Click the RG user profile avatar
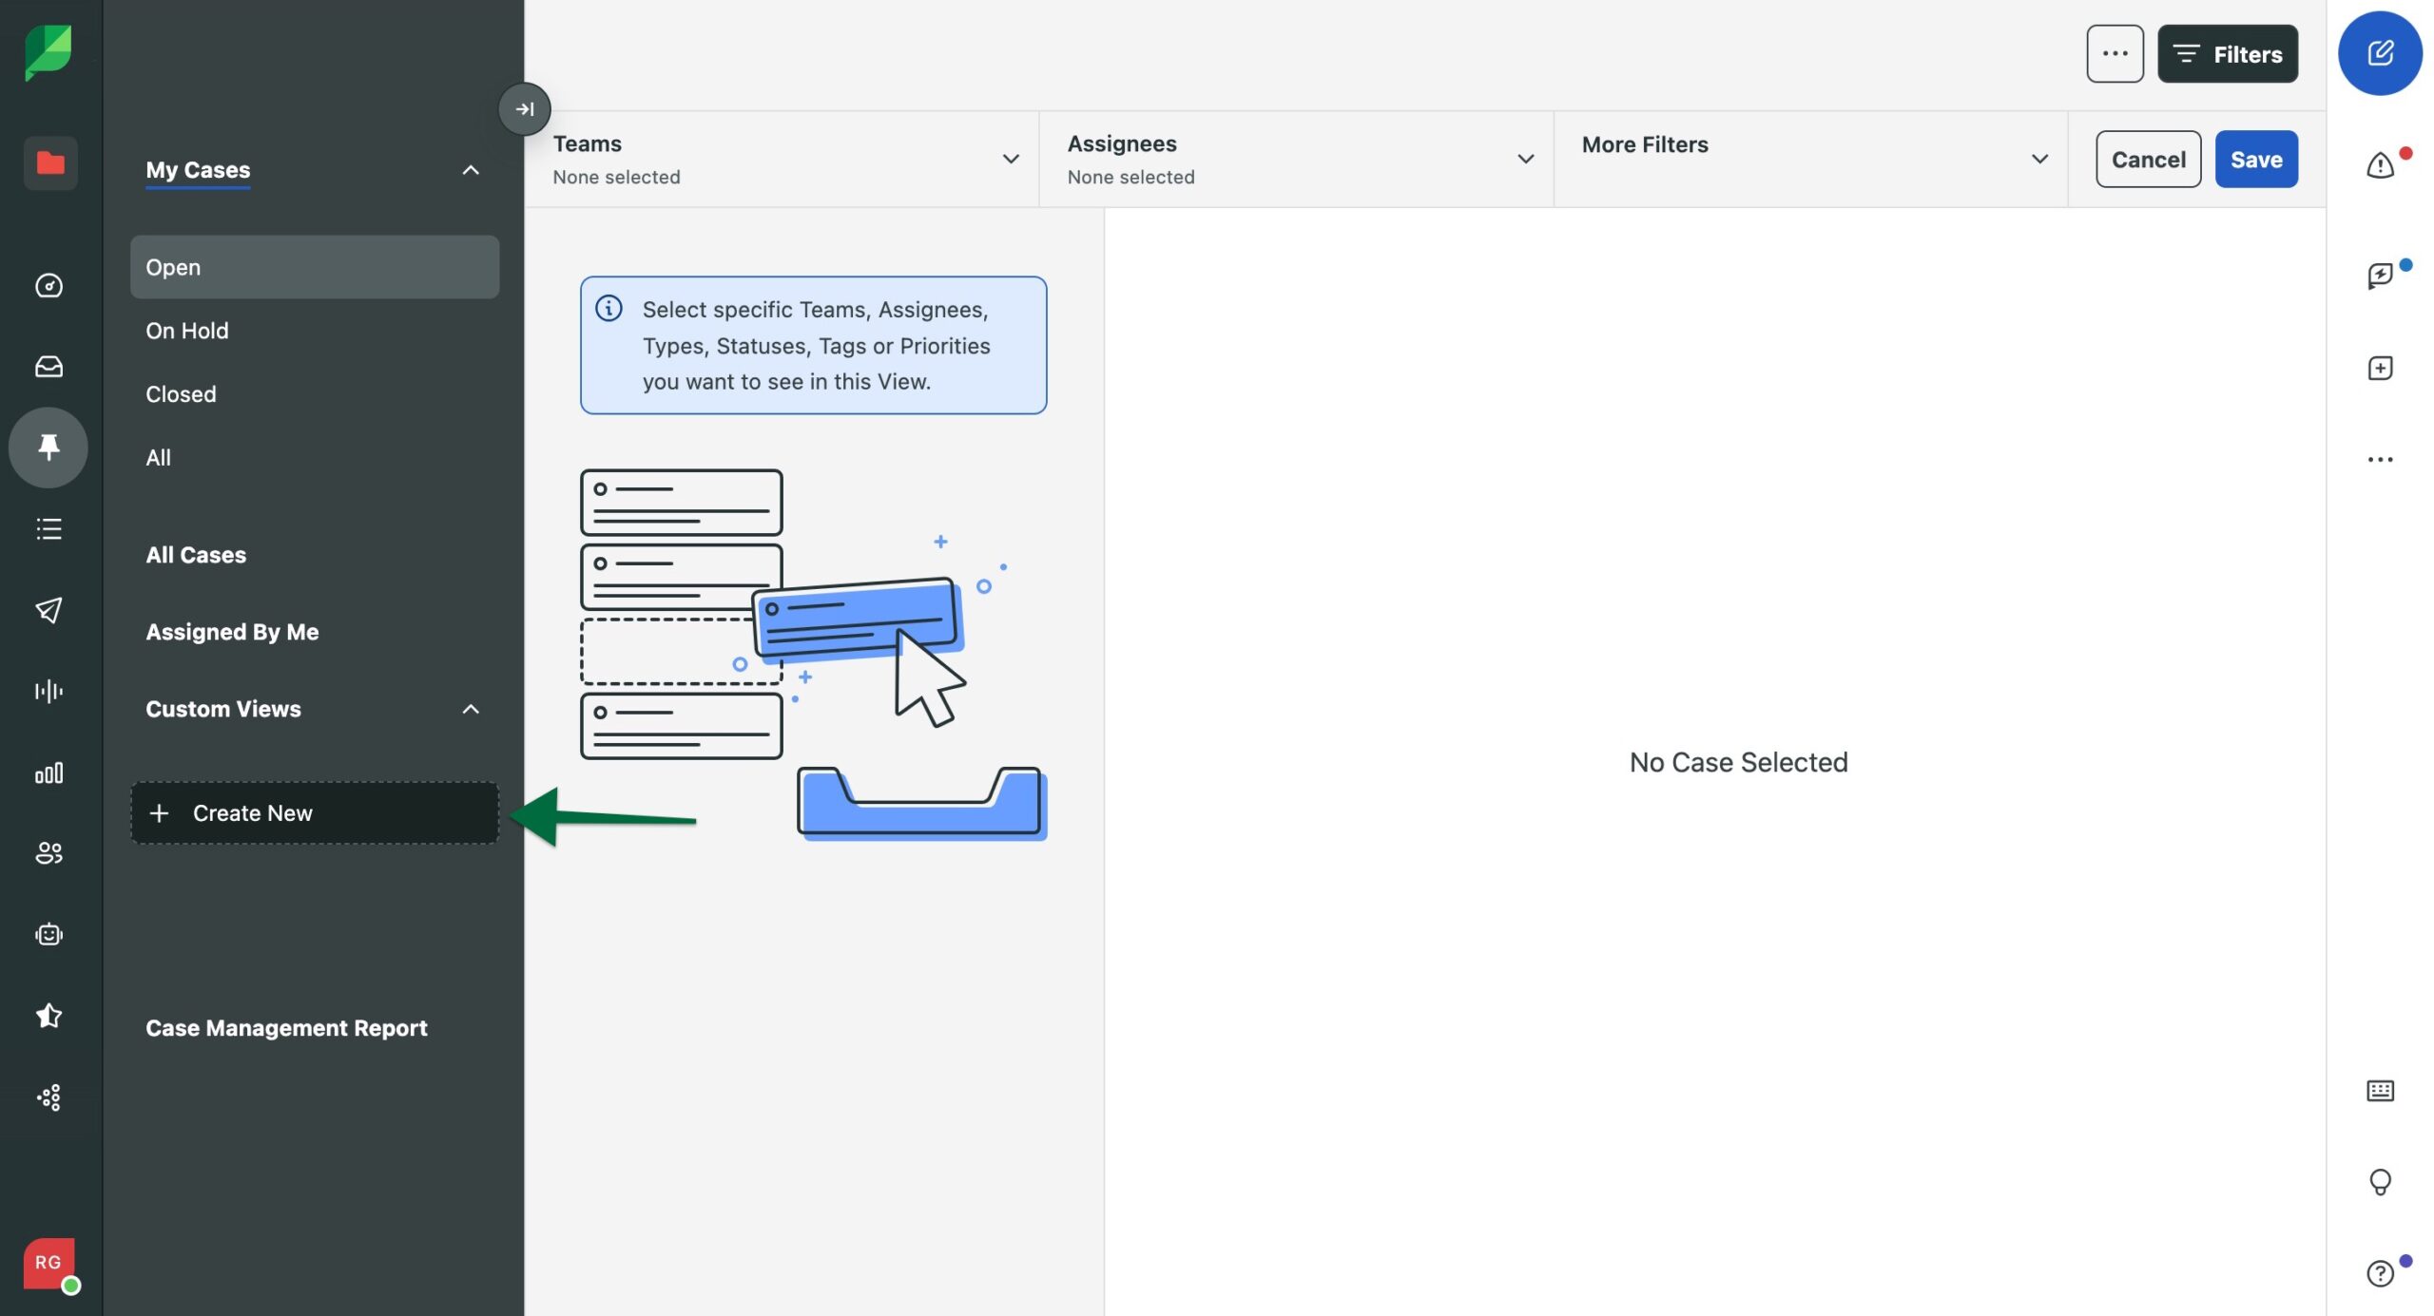Image resolution: width=2434 pixels, height=1316 pixels. (x=48, y=1263)
